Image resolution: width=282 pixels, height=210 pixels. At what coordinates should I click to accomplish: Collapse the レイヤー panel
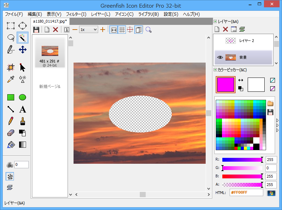215,22
